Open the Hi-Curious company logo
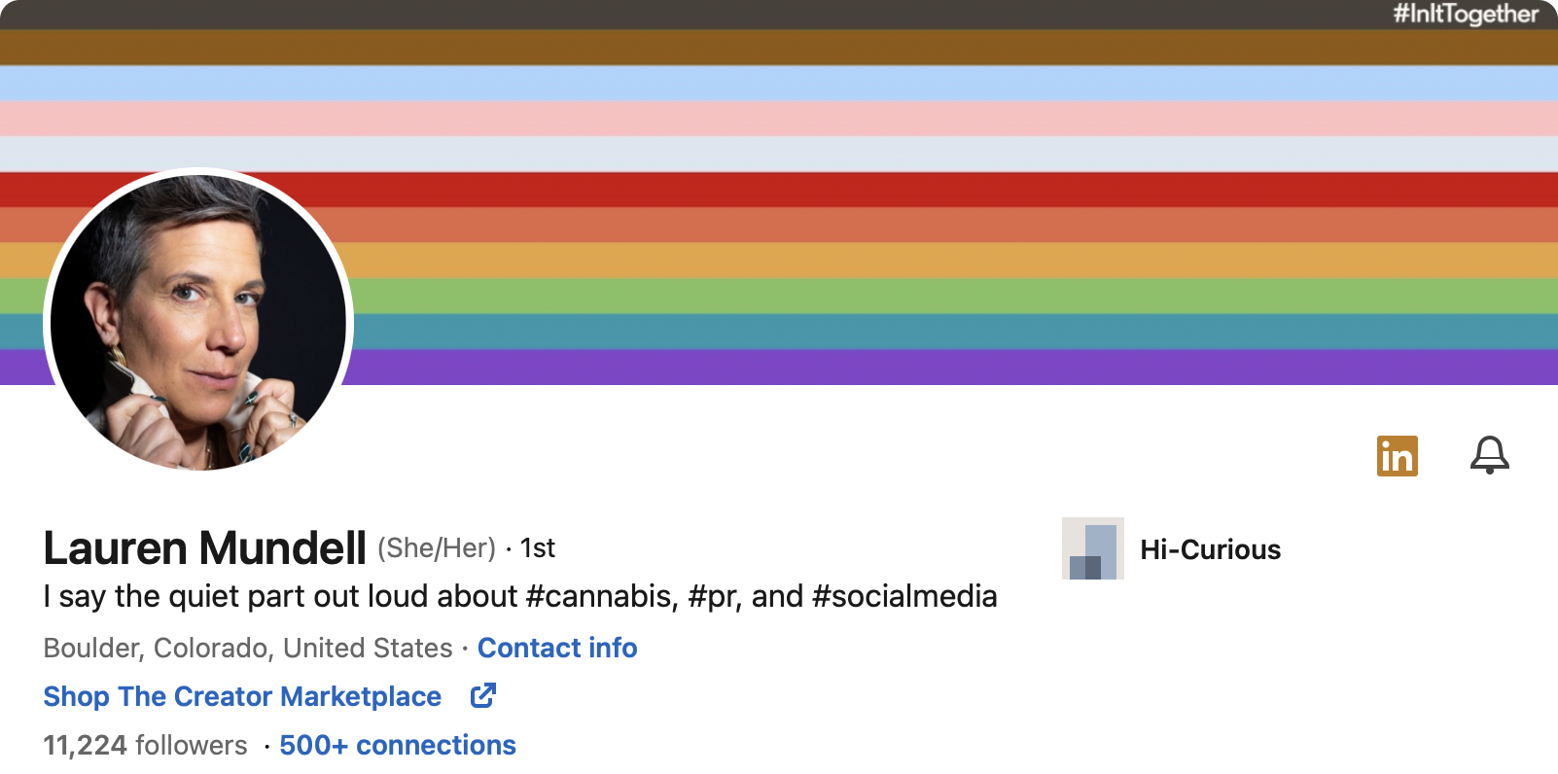 (x=1092, y=548)
